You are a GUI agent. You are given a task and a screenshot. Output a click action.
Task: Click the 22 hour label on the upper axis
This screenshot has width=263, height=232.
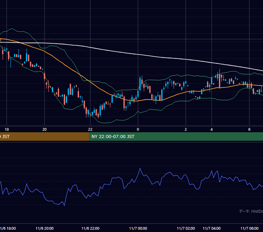click(x=90, y=130)
